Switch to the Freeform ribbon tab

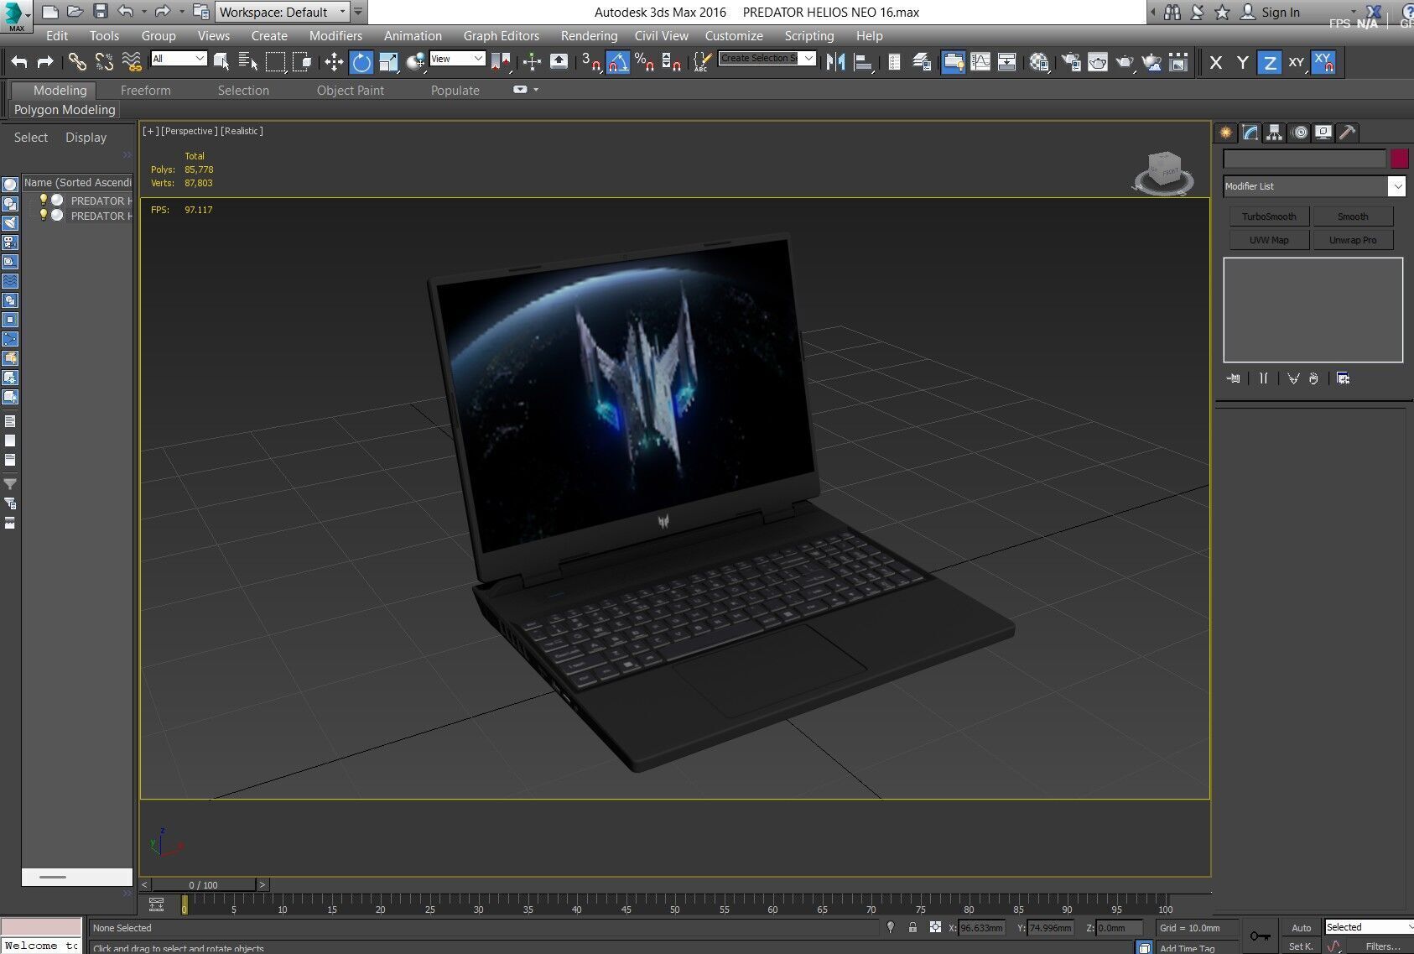tap(145, 91)
